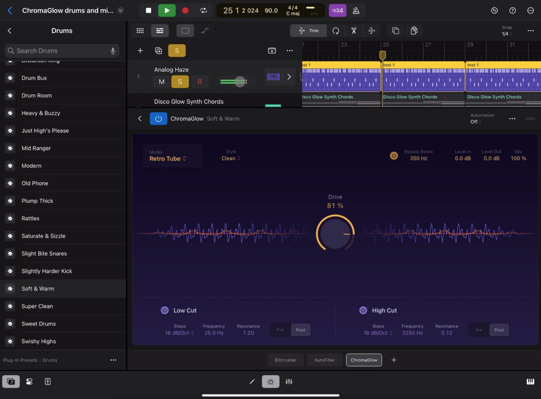Select the pencil edit icon

click(252, 382)
